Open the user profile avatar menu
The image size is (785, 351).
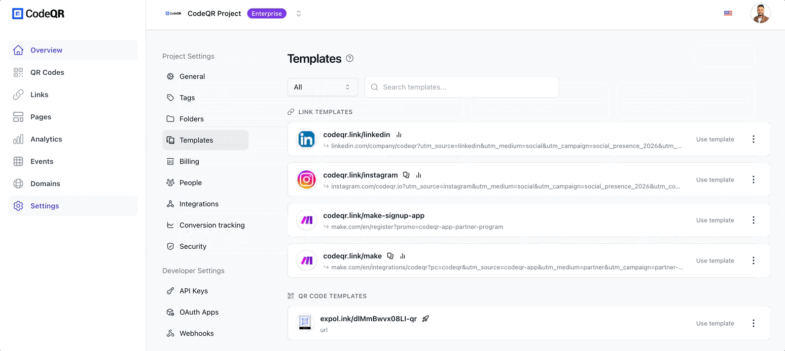(x=760, y=14)
